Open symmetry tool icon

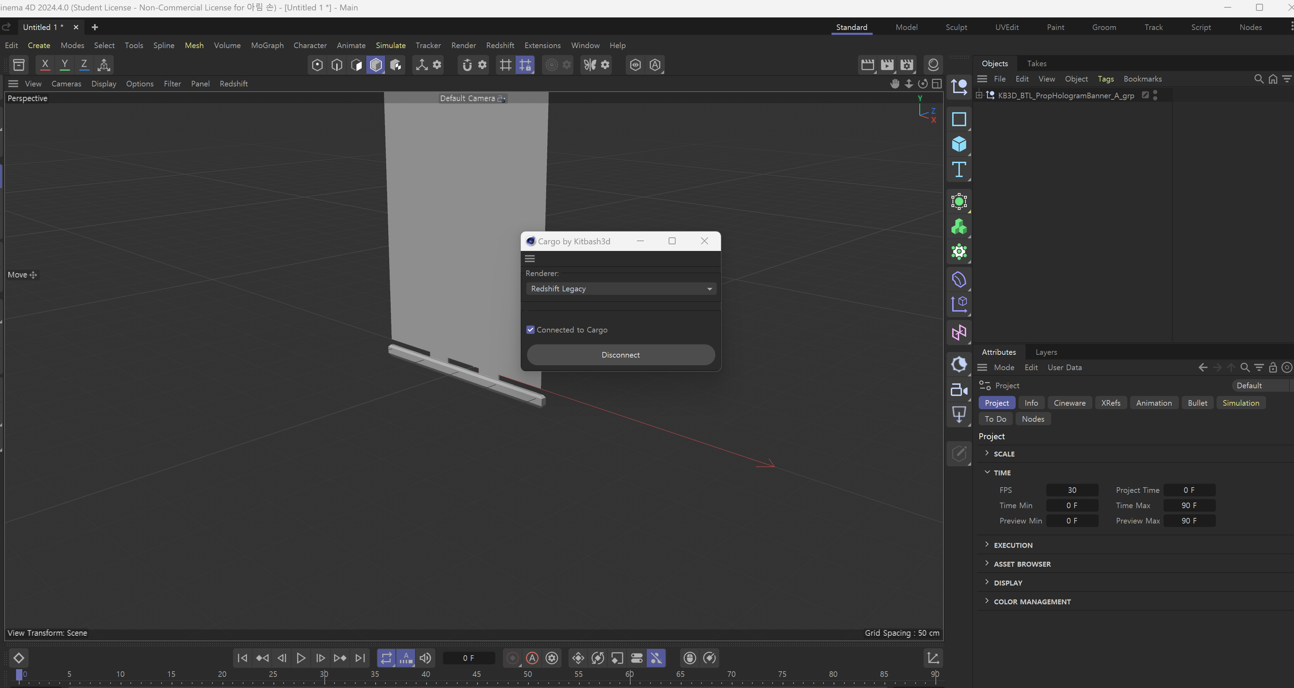(590, 65)
